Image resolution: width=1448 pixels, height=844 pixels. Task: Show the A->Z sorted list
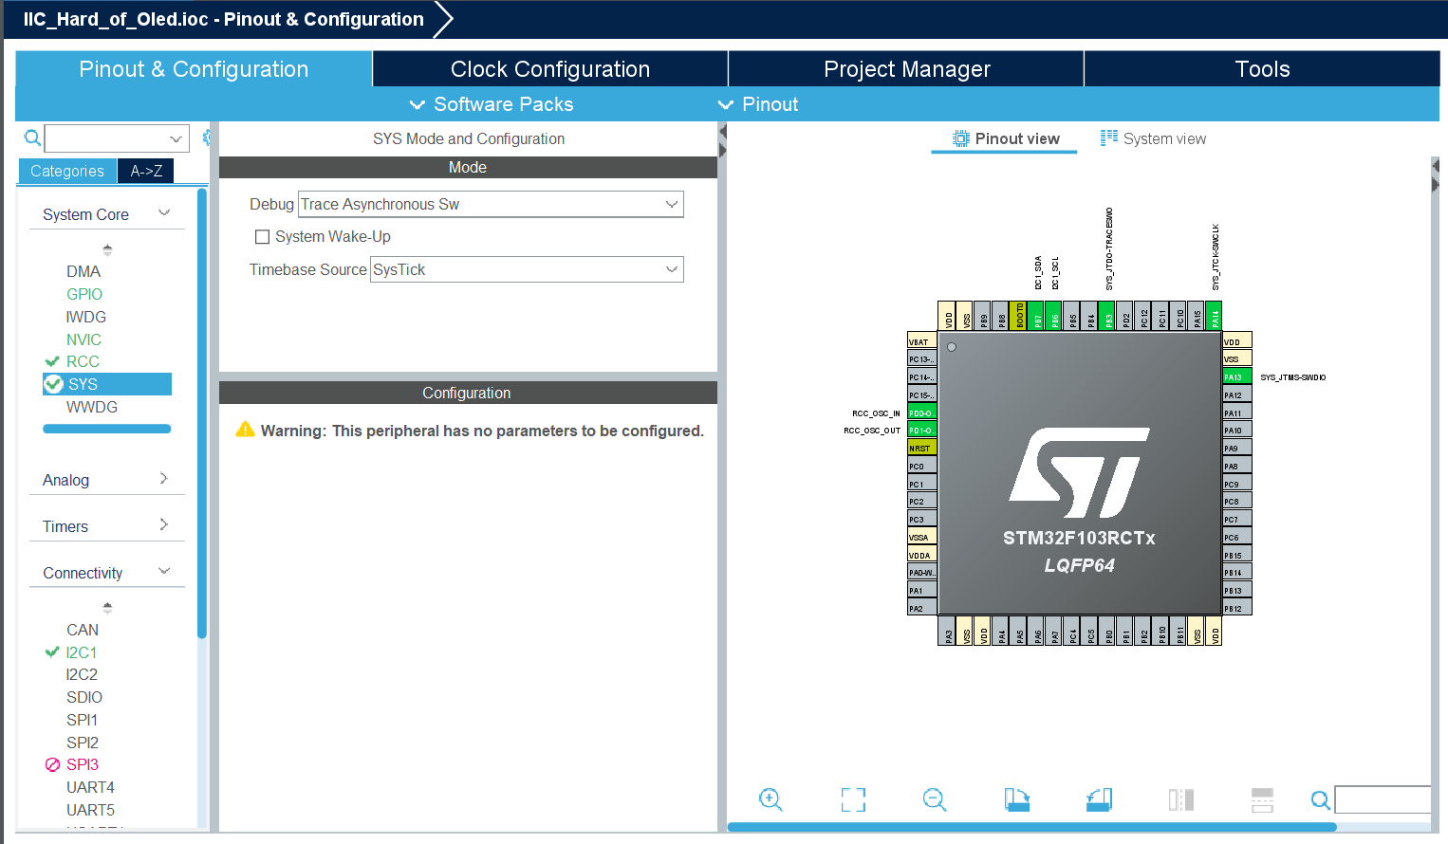click(x=146, y=171)
